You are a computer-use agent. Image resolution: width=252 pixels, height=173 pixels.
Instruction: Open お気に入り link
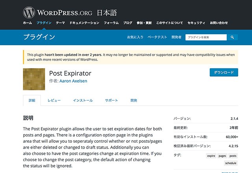pos(135,37)
